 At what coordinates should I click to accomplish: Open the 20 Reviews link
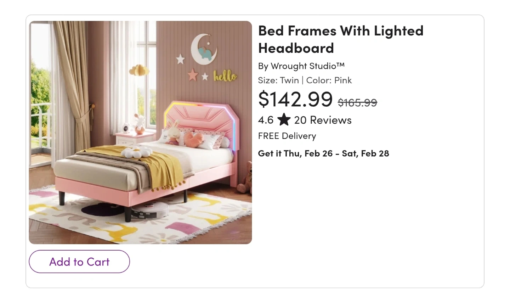(323, 120)
